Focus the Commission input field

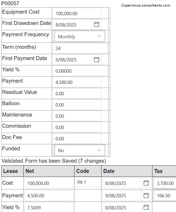click(x=77, y=127)
